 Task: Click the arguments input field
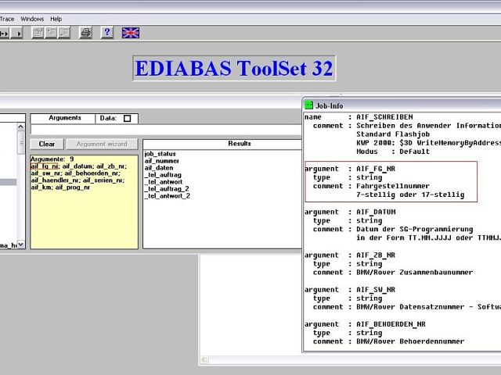point(166,130)
